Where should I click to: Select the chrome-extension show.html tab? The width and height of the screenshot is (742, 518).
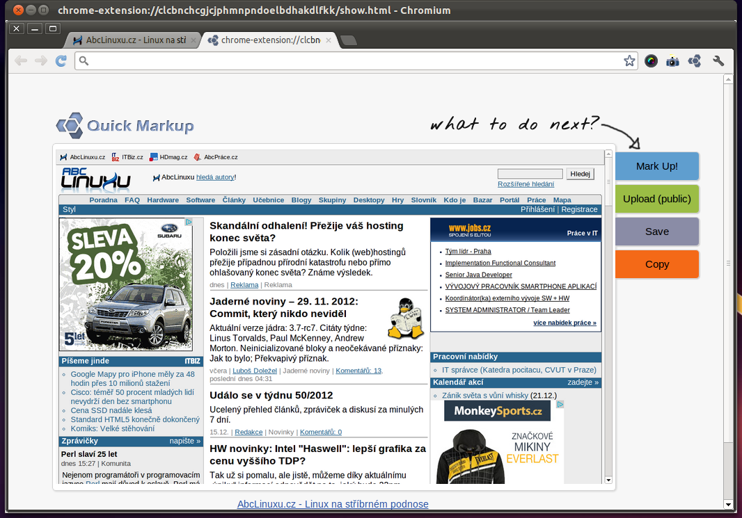pyautogui.click(x=270, y=40)
